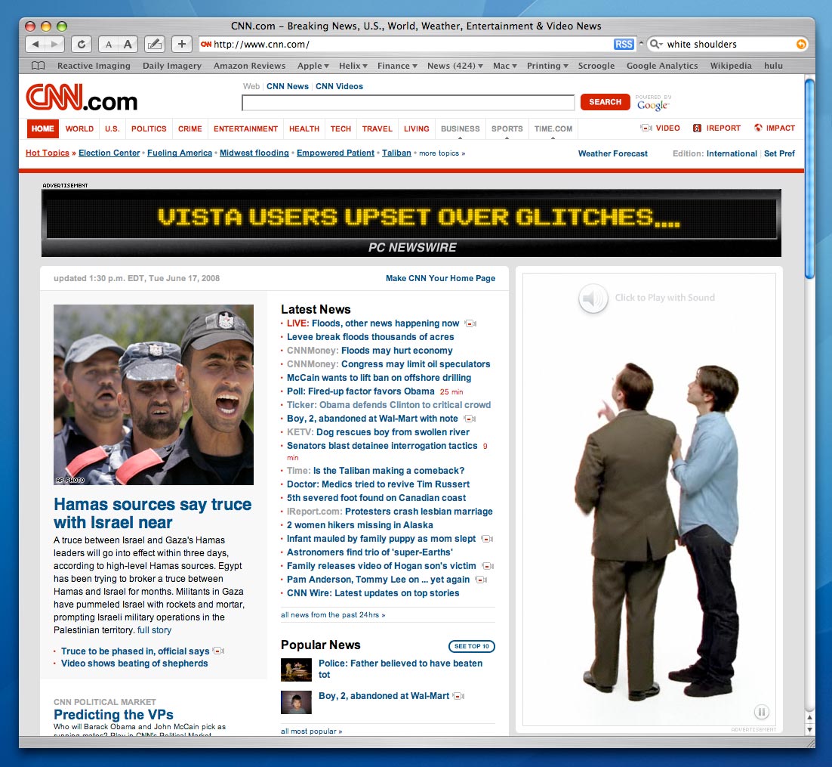Open the Finance bookmarks dropdown
The image size is (832, 767).
click(397, 66)
